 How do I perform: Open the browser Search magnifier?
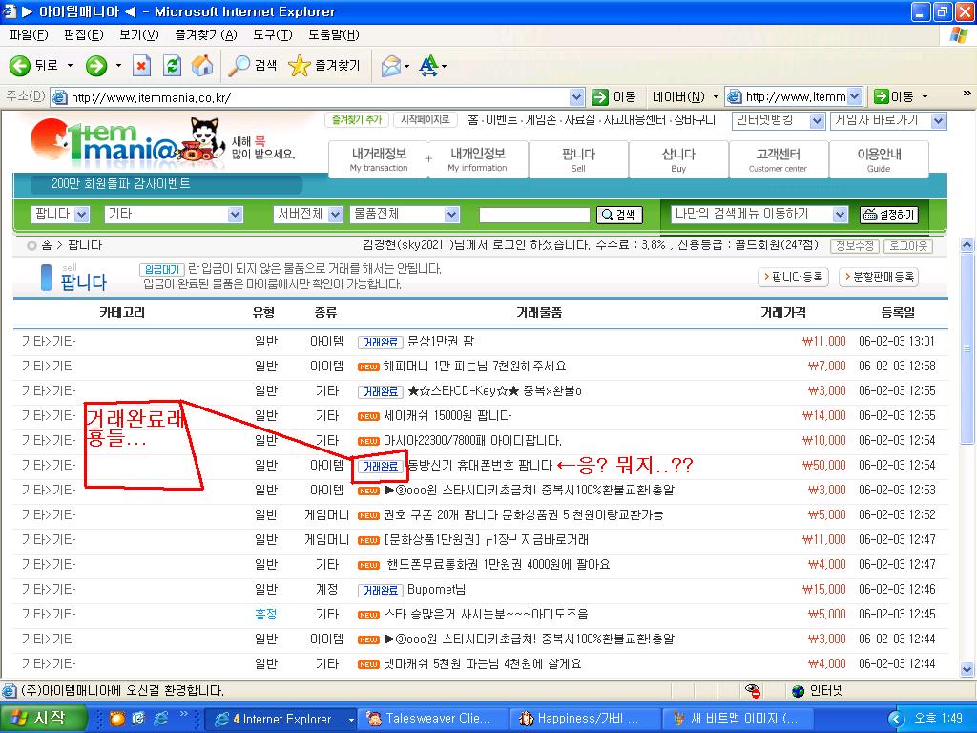click(x=239, y=66)
